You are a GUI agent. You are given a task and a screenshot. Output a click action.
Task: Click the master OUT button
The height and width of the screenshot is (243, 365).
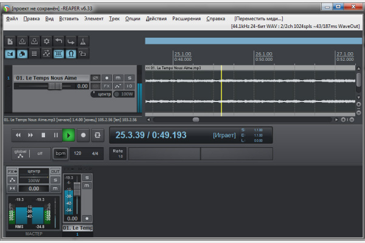(x=55, y=171)
